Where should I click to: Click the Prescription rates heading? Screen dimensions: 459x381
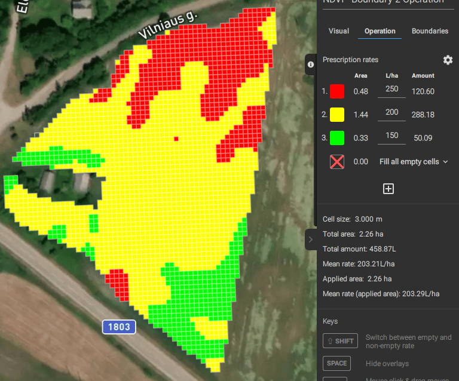pyautogui.click(x=350, y=60)
